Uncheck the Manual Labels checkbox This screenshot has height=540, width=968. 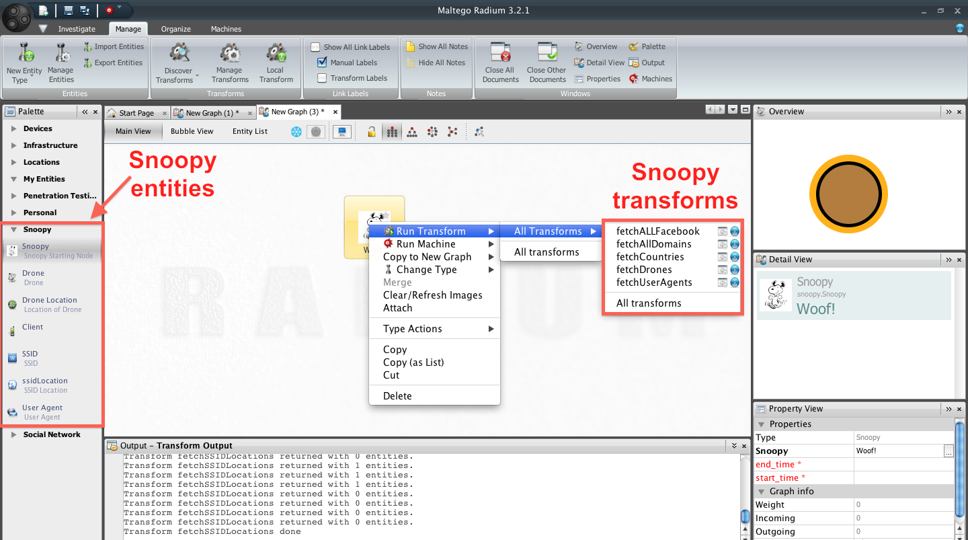[x=322, y=63]
